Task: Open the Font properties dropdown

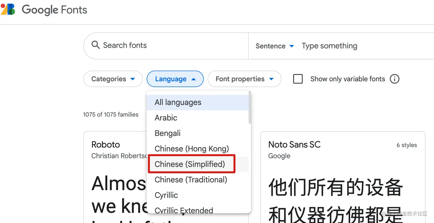Action: tap(244, 79)
